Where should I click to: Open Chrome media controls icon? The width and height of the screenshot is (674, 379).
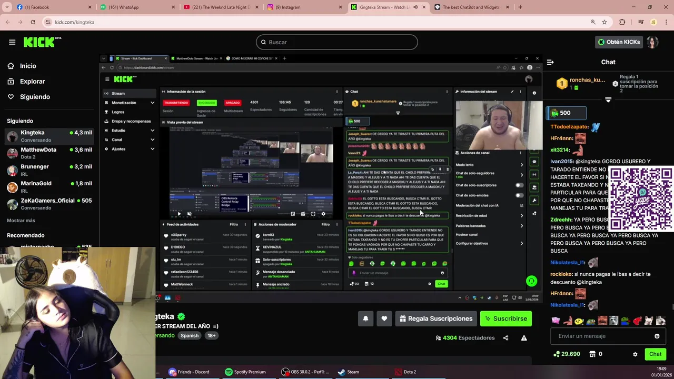coord(641,22)
